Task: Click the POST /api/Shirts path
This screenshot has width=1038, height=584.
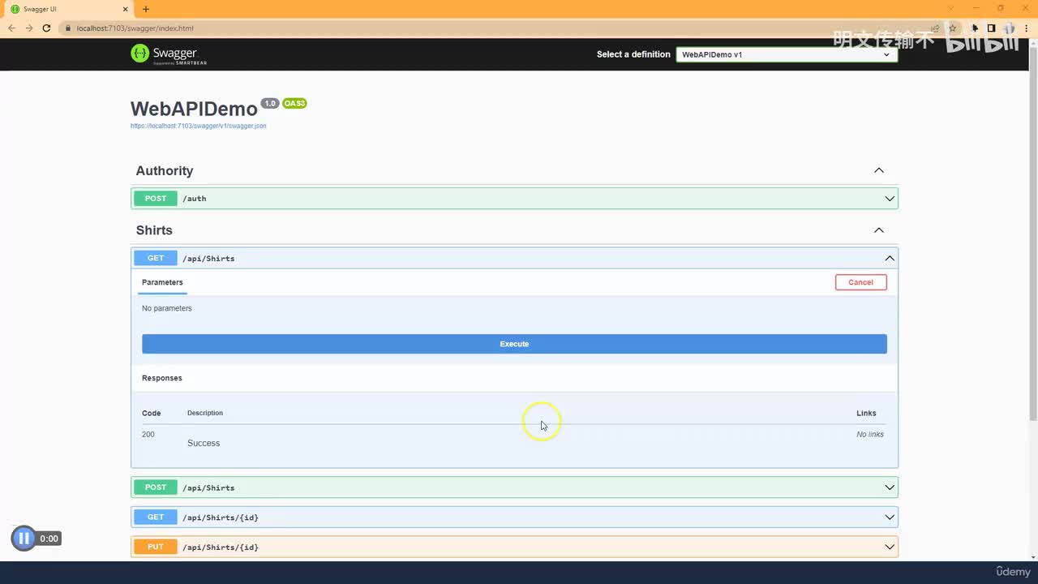Action: 208,487
